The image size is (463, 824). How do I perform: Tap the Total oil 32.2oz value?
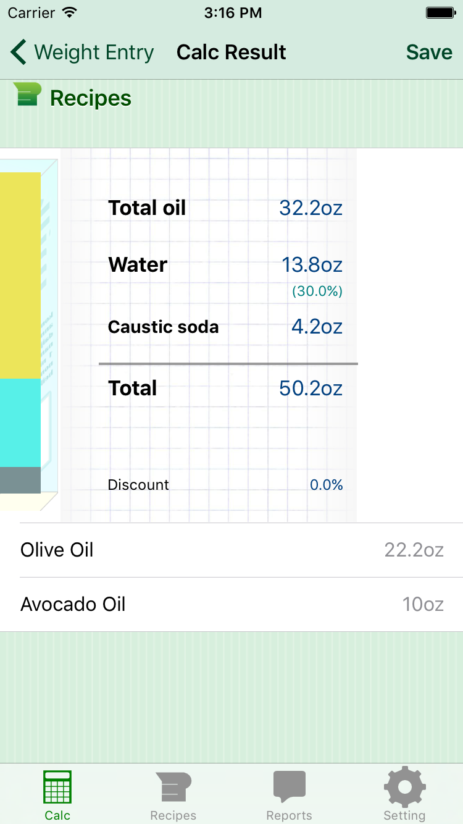(311, 208)
